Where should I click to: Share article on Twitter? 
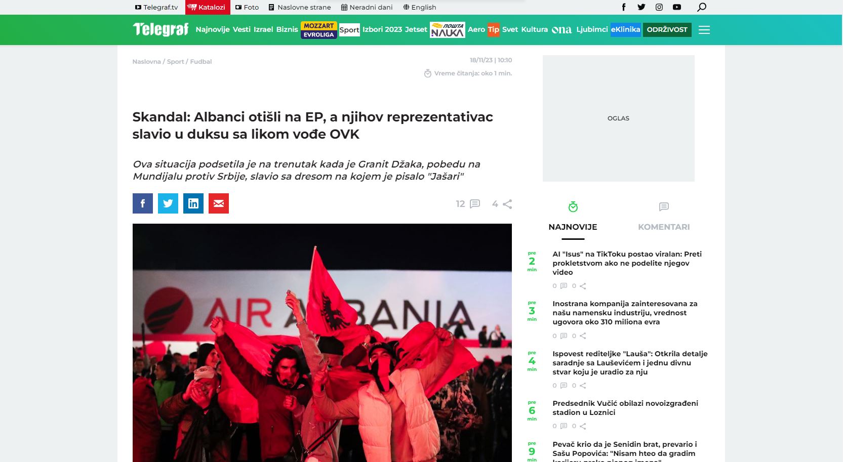tap(168, 203)
